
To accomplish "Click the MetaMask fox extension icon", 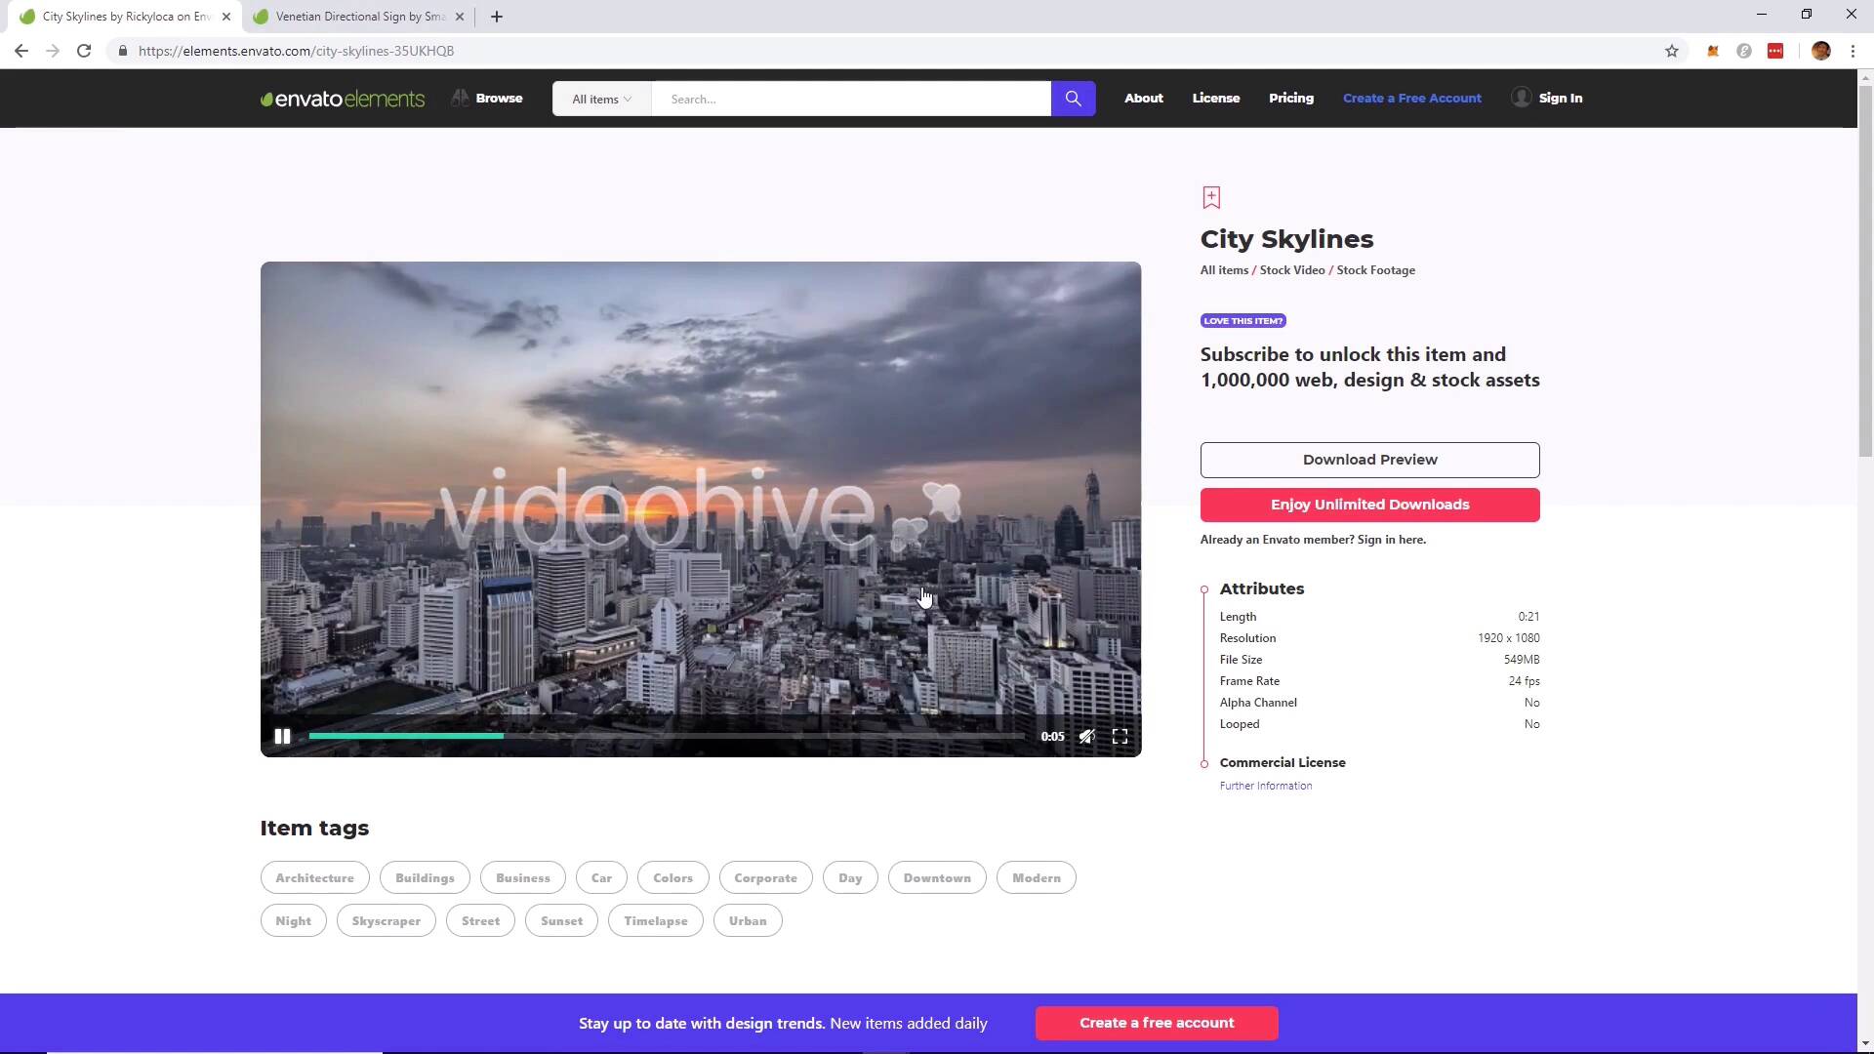I will coord(1712,51).
